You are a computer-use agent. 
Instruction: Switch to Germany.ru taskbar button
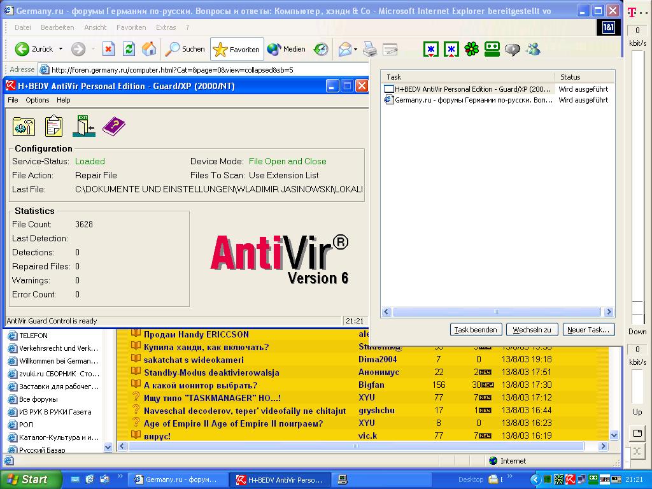tap(177, 479)
